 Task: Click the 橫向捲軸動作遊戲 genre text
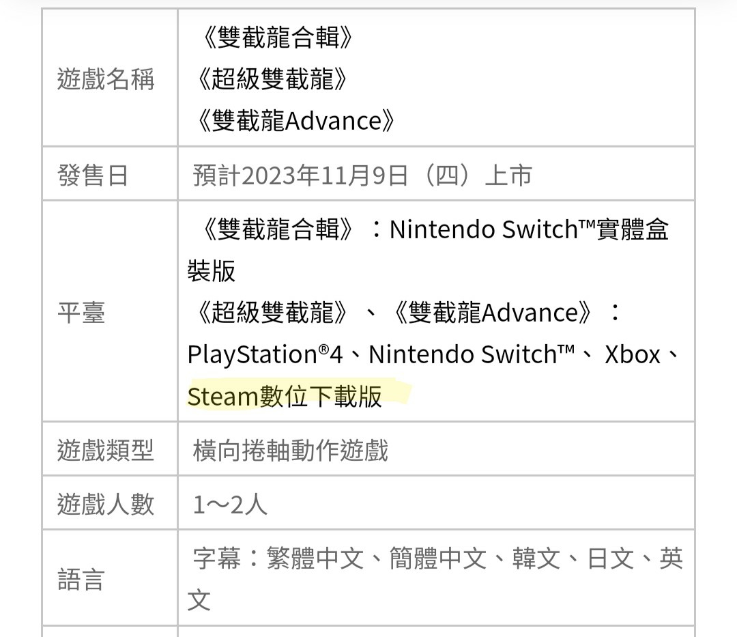pyautogui.click(x=291, y=451)
